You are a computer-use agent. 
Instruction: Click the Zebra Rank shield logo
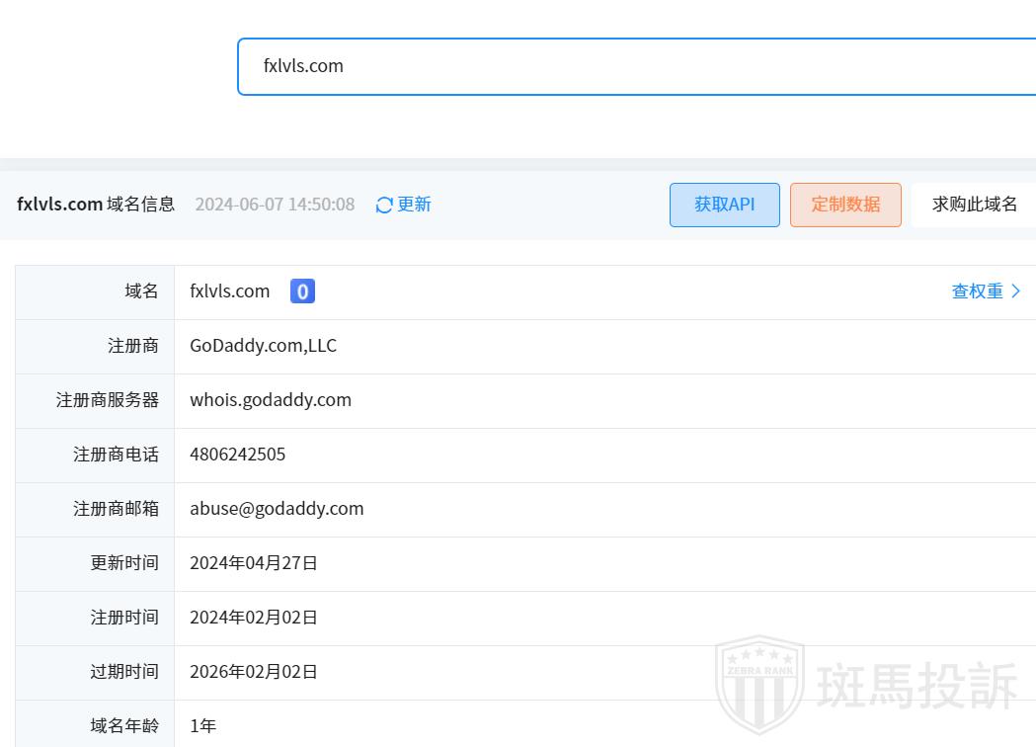(758, 684)
